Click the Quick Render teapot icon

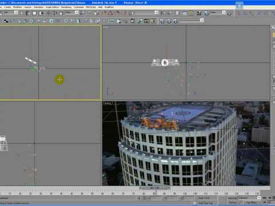tap(230, 13)
